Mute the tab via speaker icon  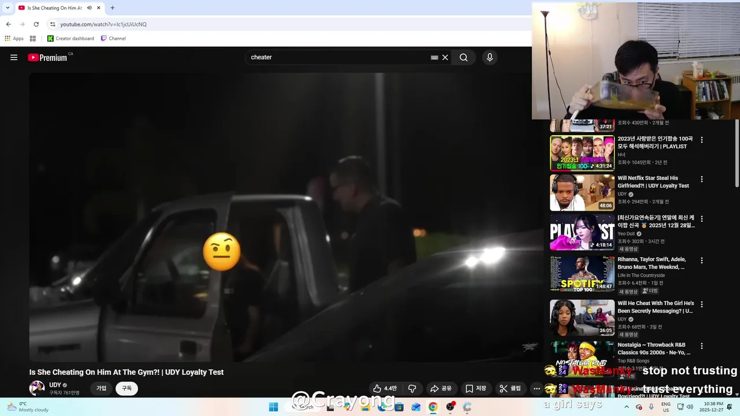tap(89, 8)
